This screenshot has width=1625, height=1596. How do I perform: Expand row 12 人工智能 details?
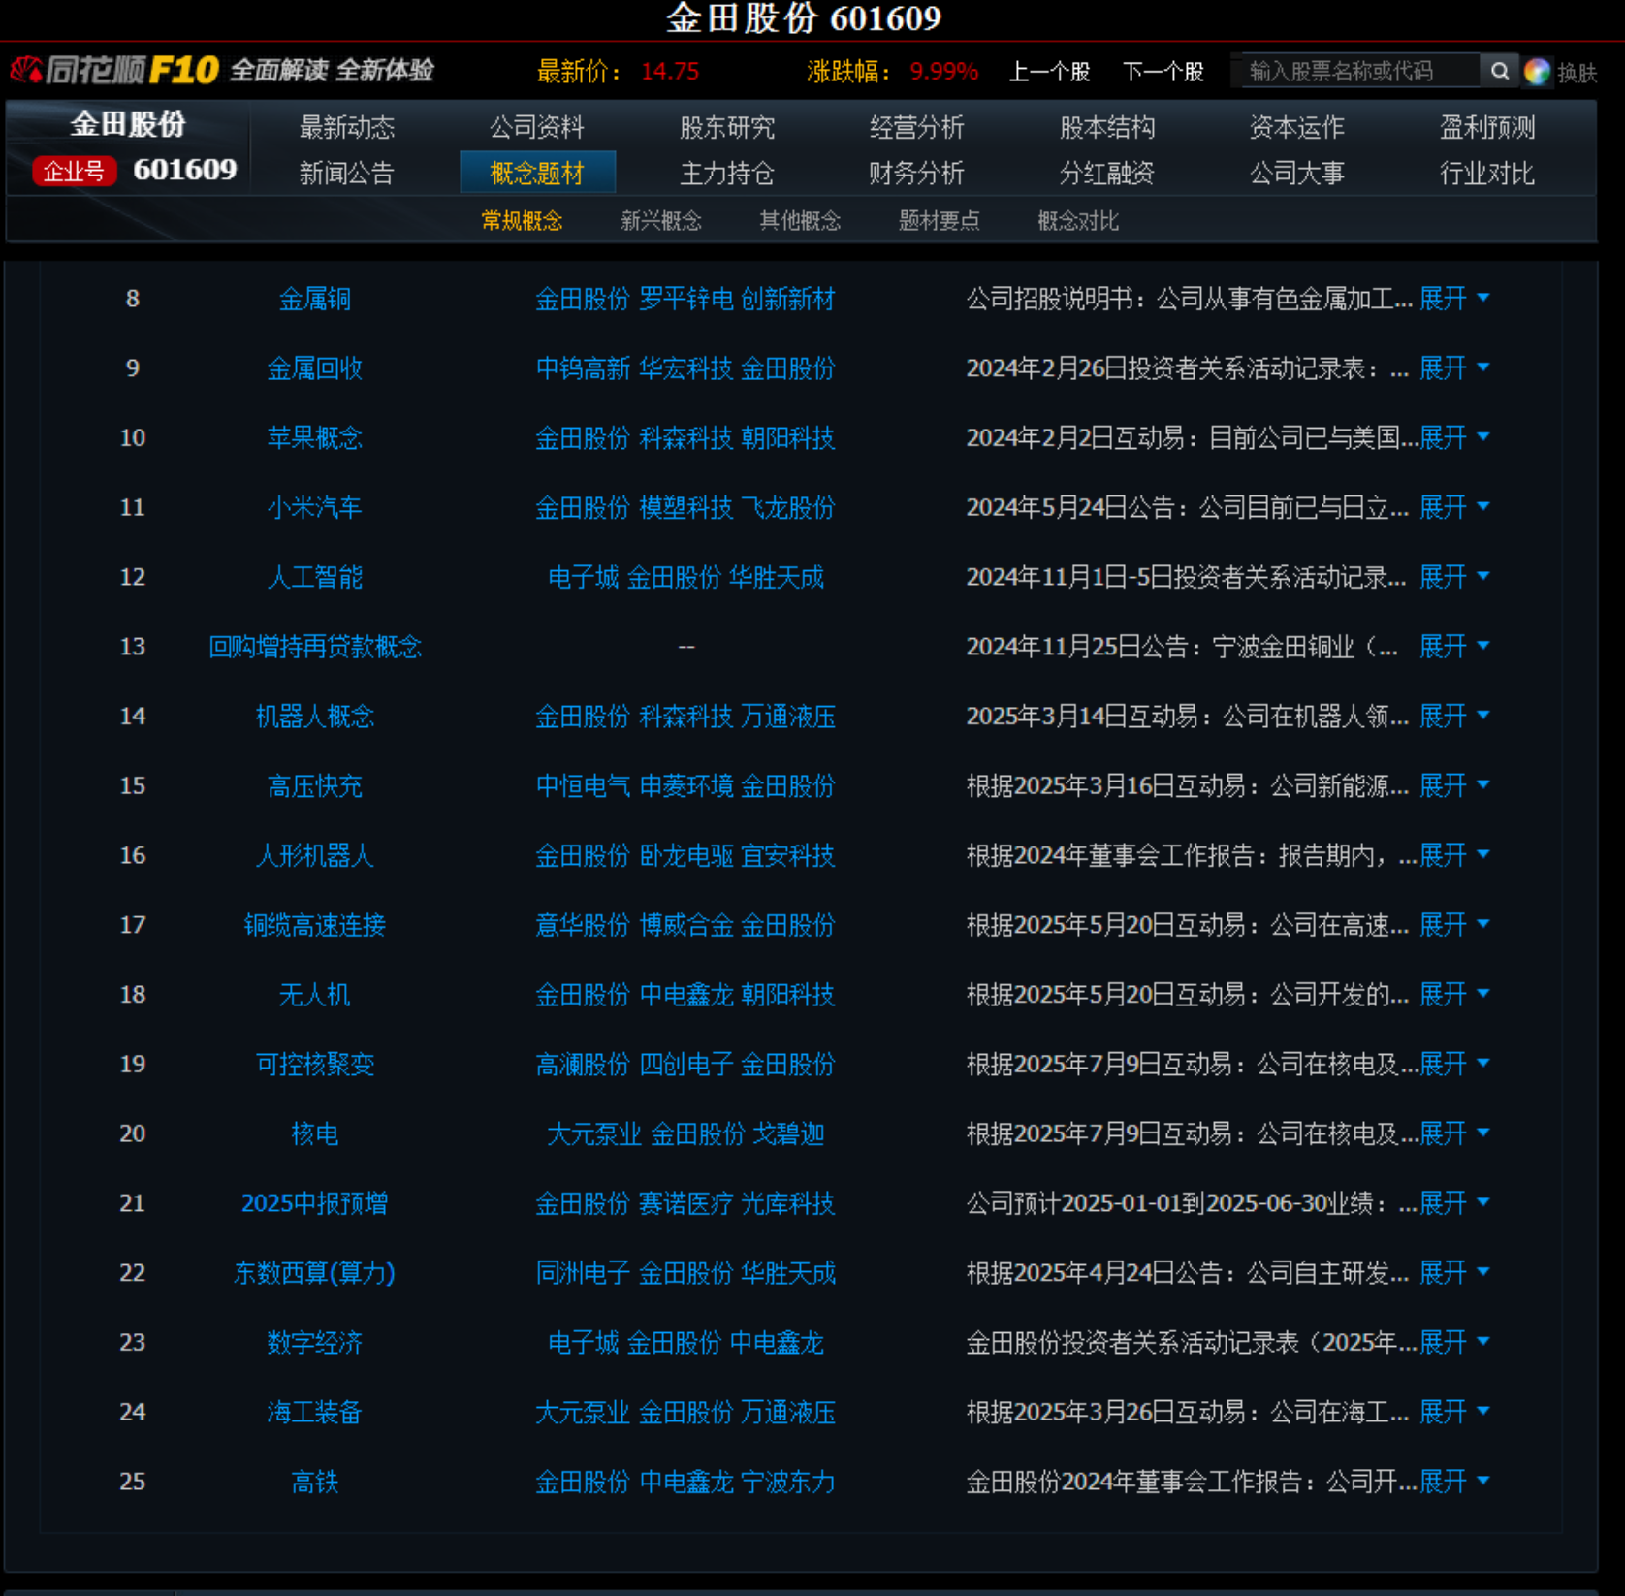click(x=1453, y=577)
